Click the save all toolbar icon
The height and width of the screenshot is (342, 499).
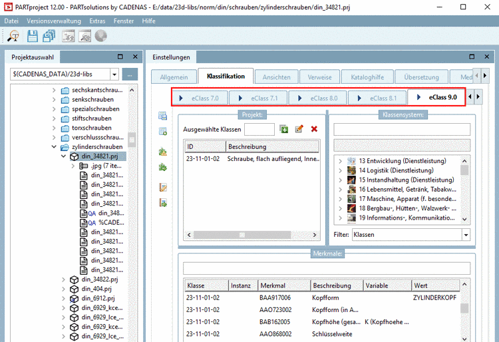49,36
